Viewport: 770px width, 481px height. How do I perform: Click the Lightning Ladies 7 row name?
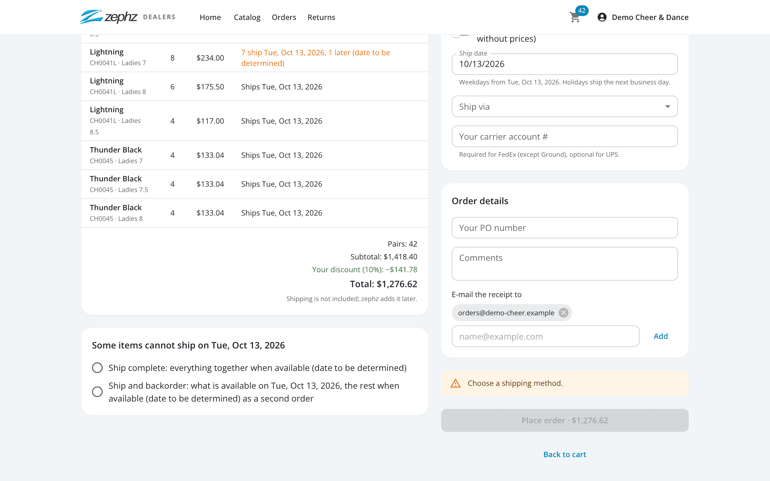coord(107,52)
